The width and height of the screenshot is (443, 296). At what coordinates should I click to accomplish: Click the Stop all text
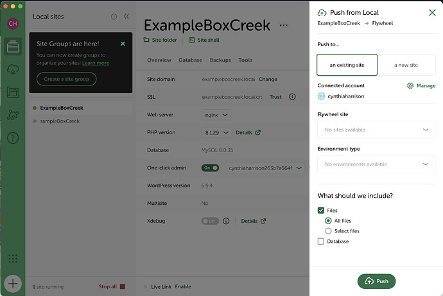coord(108,286)
